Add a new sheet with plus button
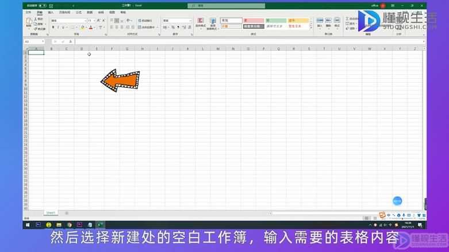The image size is (449, 252). point(67,213)
